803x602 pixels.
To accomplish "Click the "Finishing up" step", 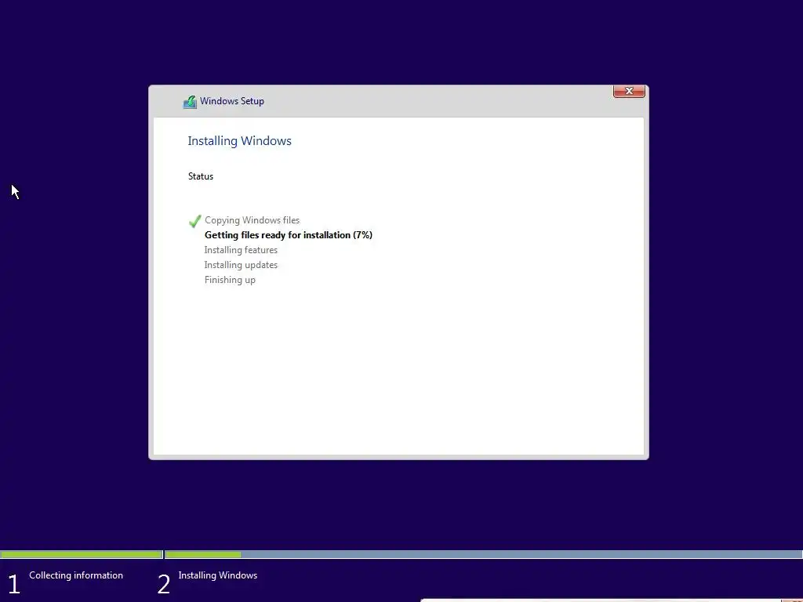I will coord(230,280).
